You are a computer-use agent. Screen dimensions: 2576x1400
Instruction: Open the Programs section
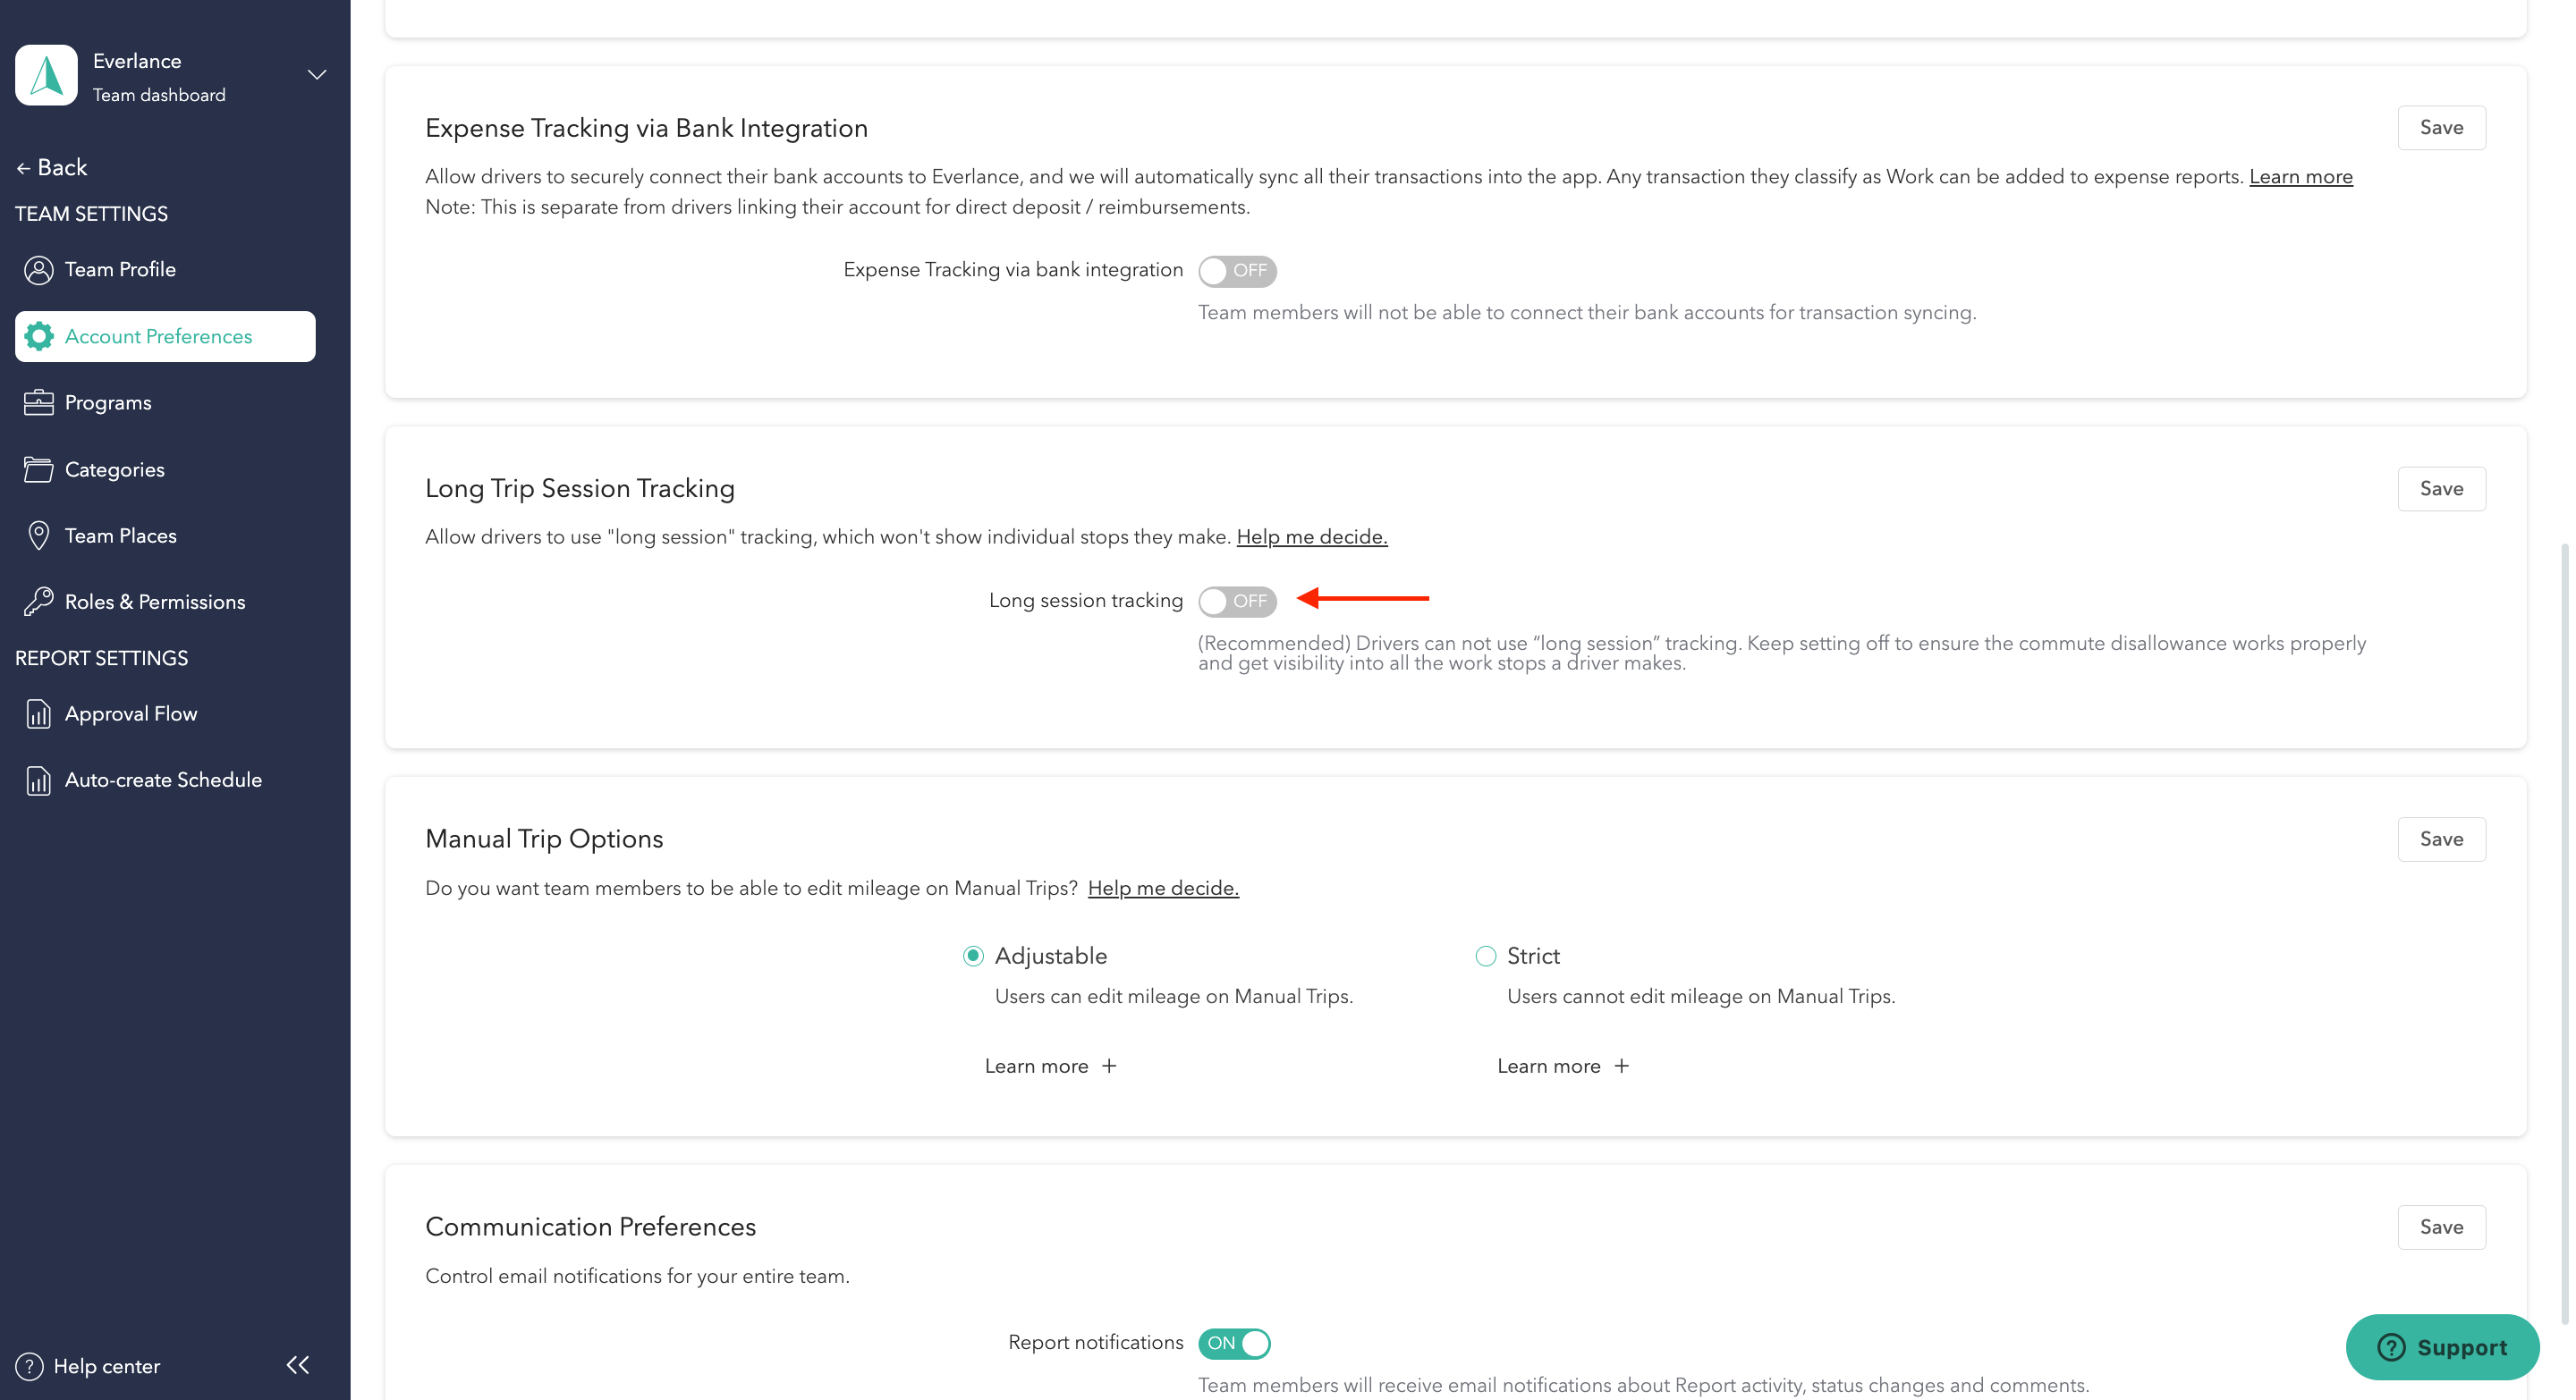click(x=107, y=401)
